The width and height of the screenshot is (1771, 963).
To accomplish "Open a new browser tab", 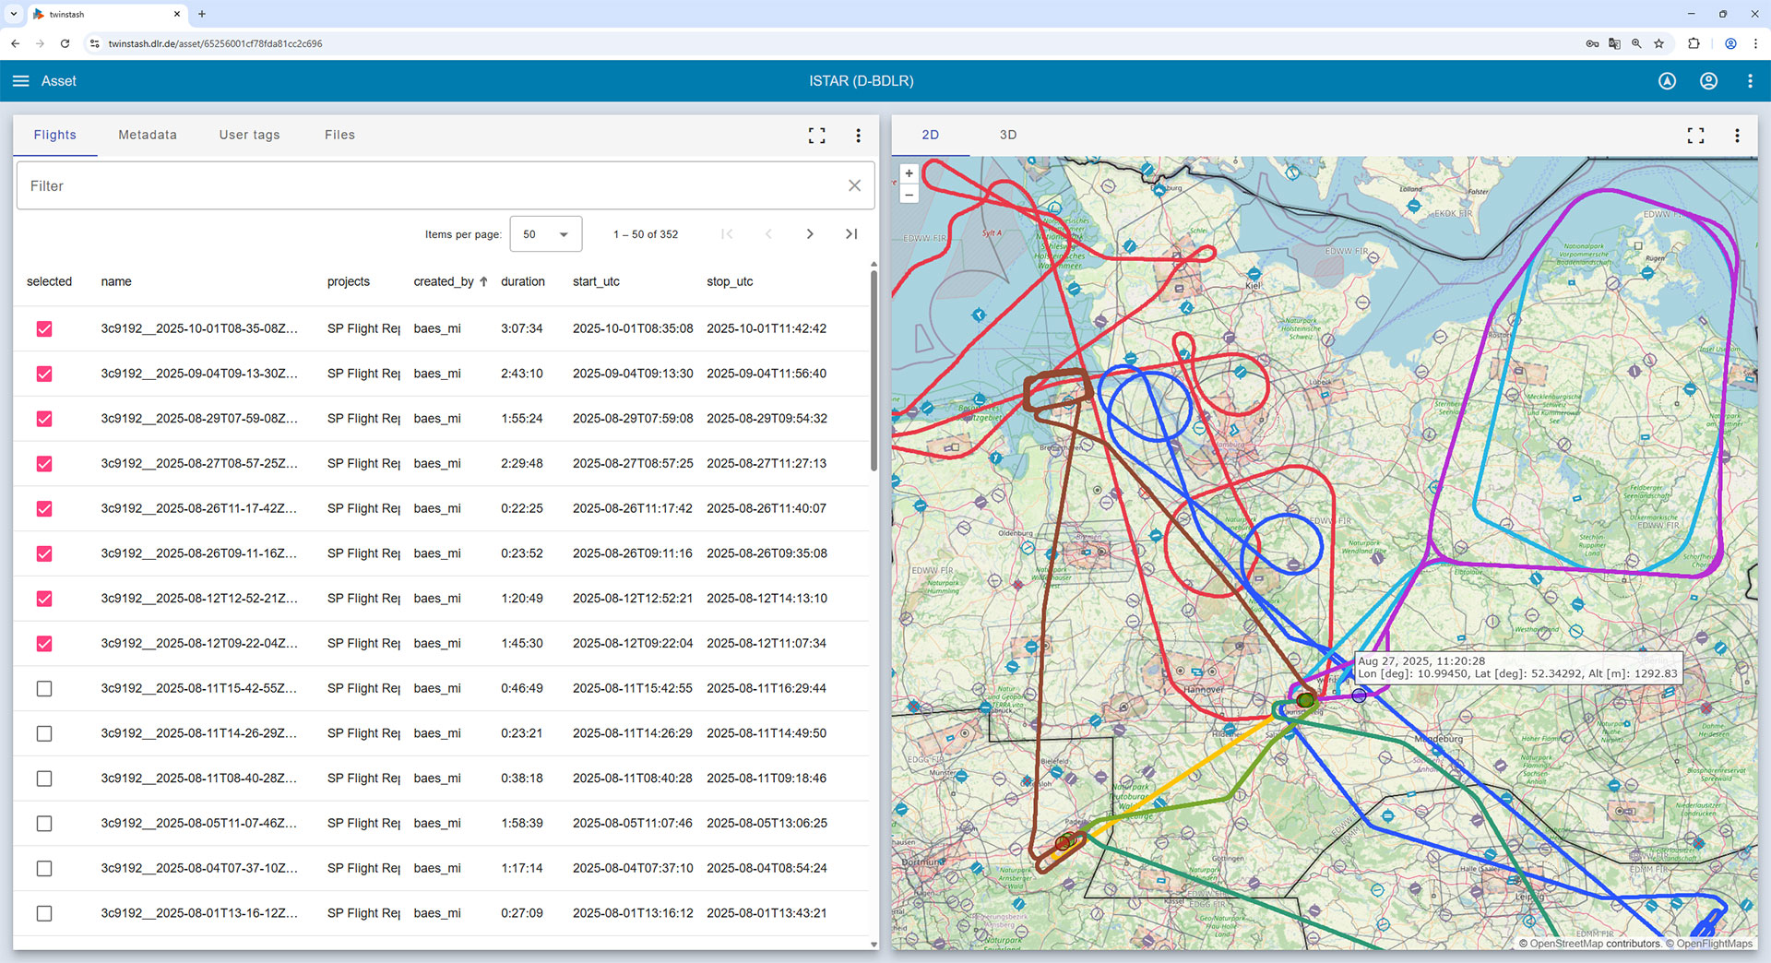I will pyautogui.click(x=202, y=14).
